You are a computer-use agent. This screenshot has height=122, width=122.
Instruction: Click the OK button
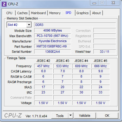tap(107, 116)
